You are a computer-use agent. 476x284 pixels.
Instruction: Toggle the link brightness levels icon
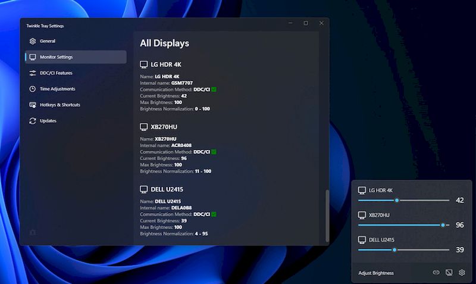click(436, 273)
